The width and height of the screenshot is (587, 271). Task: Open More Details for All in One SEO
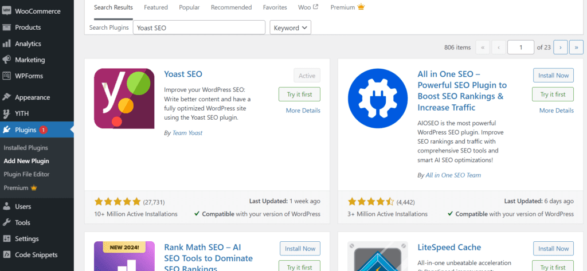(556, 111)
